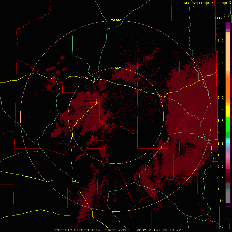Click the "50 NMI" range ring label
This screenshot has width=232, height=232.
tap(116, 68)
